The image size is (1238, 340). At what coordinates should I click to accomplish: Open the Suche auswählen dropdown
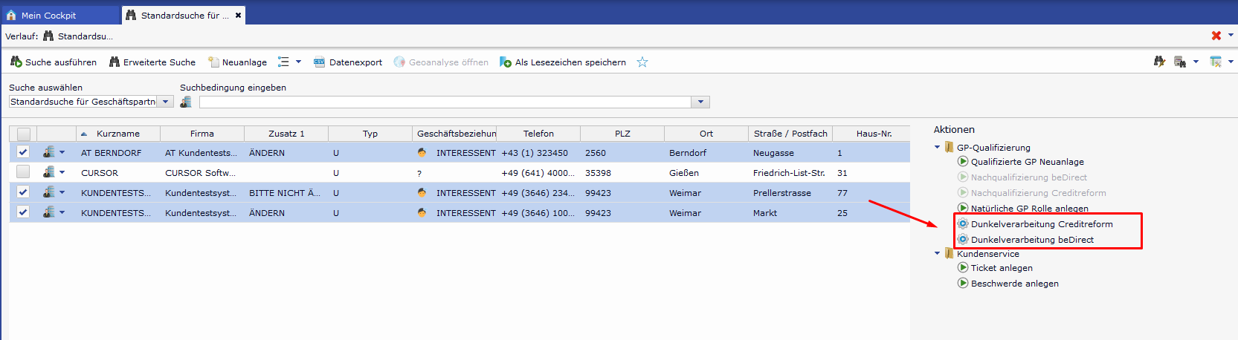tap(166, 102)
